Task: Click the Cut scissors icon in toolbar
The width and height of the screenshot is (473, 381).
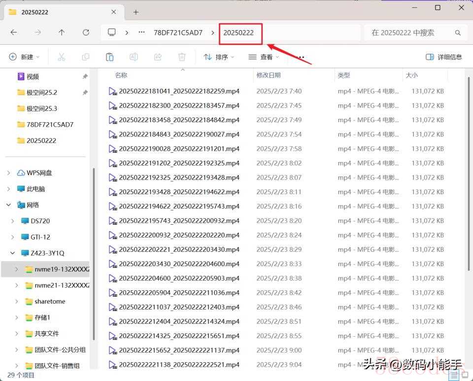Action: [x=62, y=57]
